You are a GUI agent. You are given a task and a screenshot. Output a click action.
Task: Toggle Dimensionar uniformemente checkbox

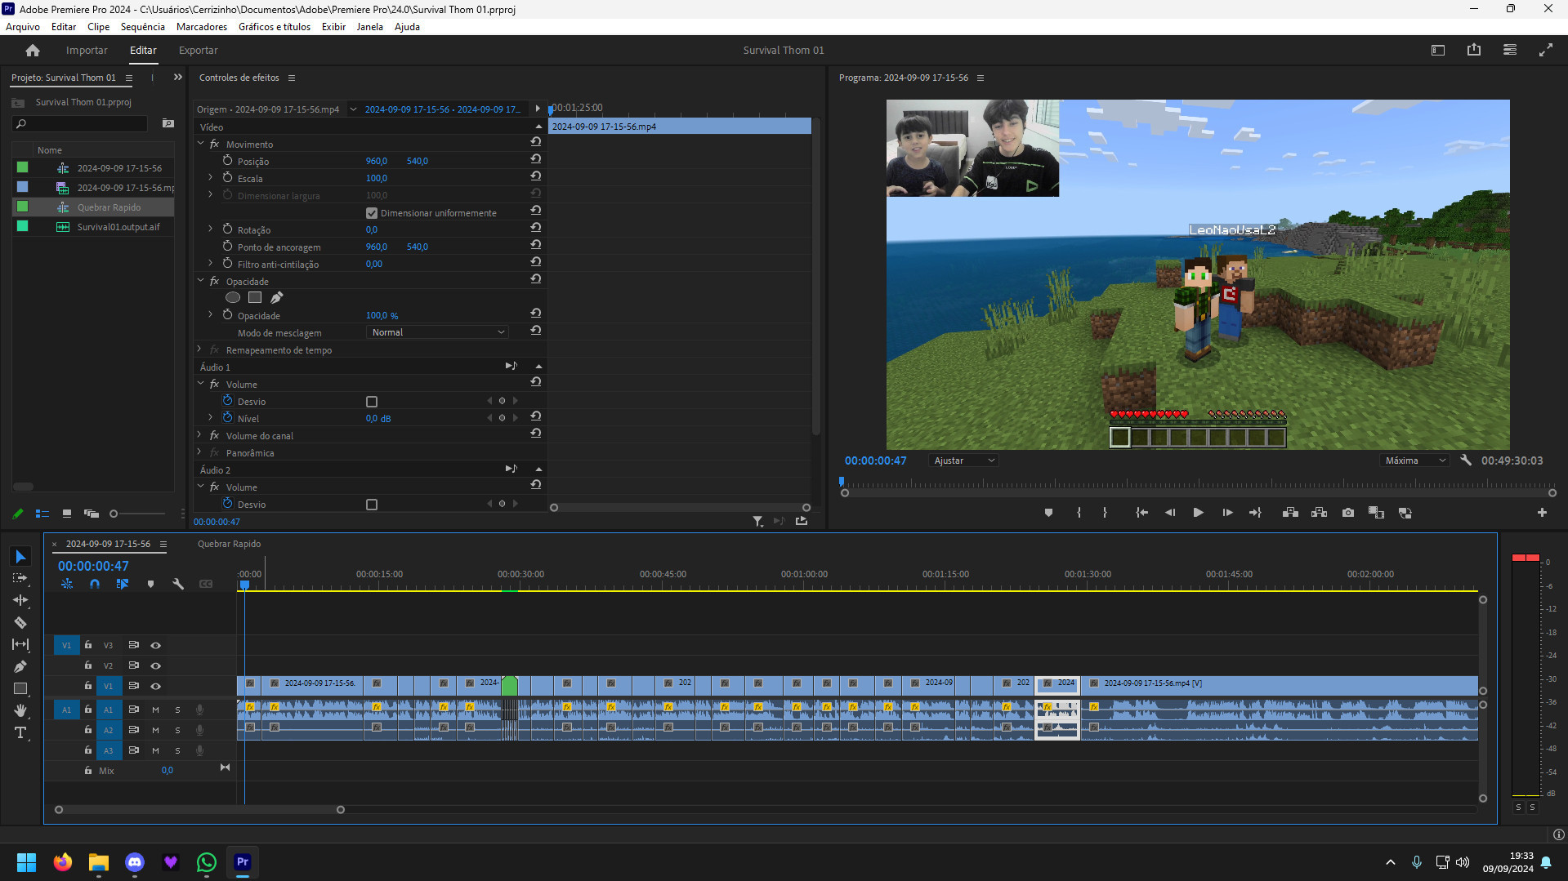coord(372,213)
